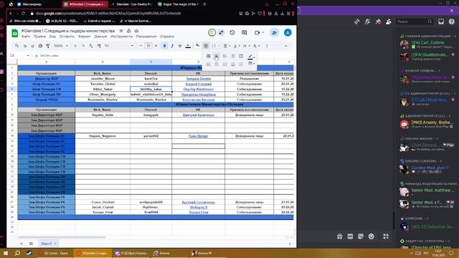Viewport: 459px width, 258px height.
Task: Toggle Discord member list icon
Action: (389, 21)
